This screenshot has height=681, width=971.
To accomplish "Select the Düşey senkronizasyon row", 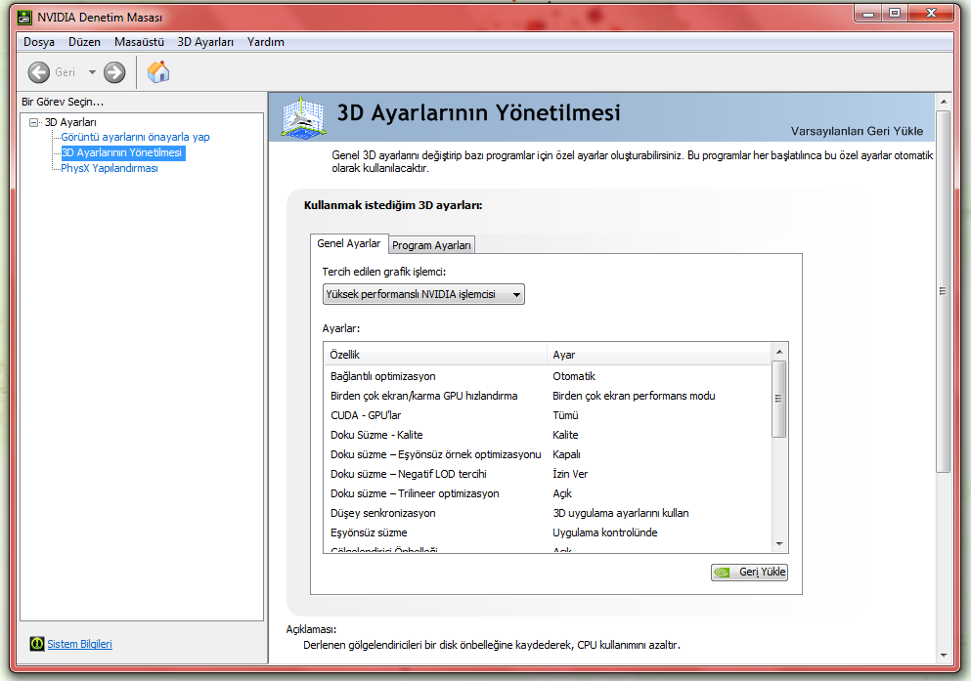I will point(548,513).
